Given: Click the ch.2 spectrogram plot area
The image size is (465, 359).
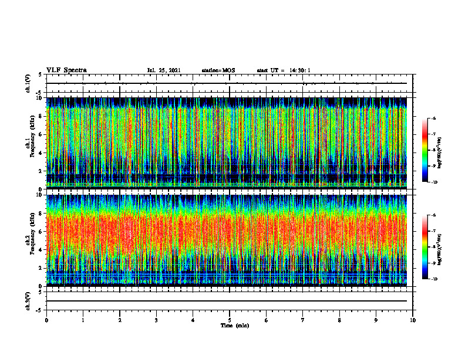Looking at the screenshot, I should pyautogui.click(x=227, y=241).
